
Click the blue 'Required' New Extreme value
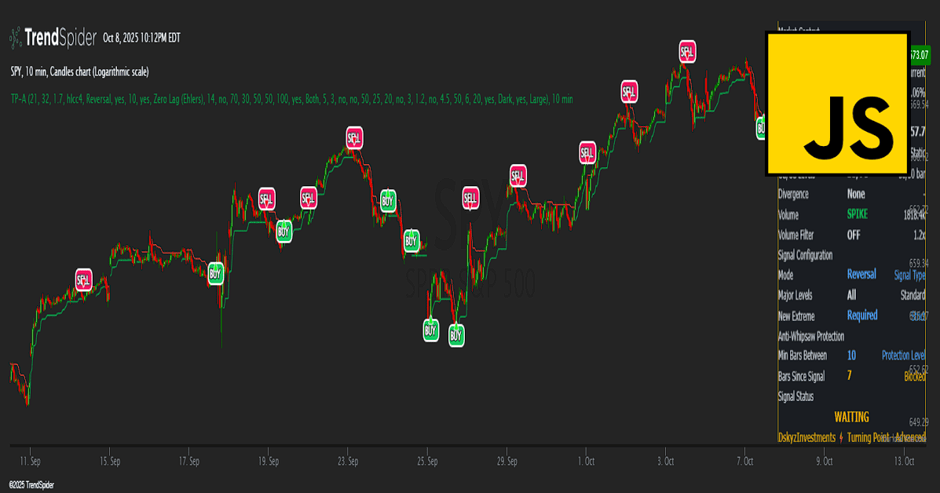click(862, 315)
